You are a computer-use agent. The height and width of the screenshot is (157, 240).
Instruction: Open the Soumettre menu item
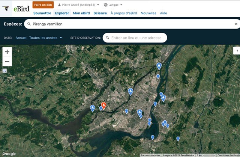pyautogui.click(x=42, y=13)
